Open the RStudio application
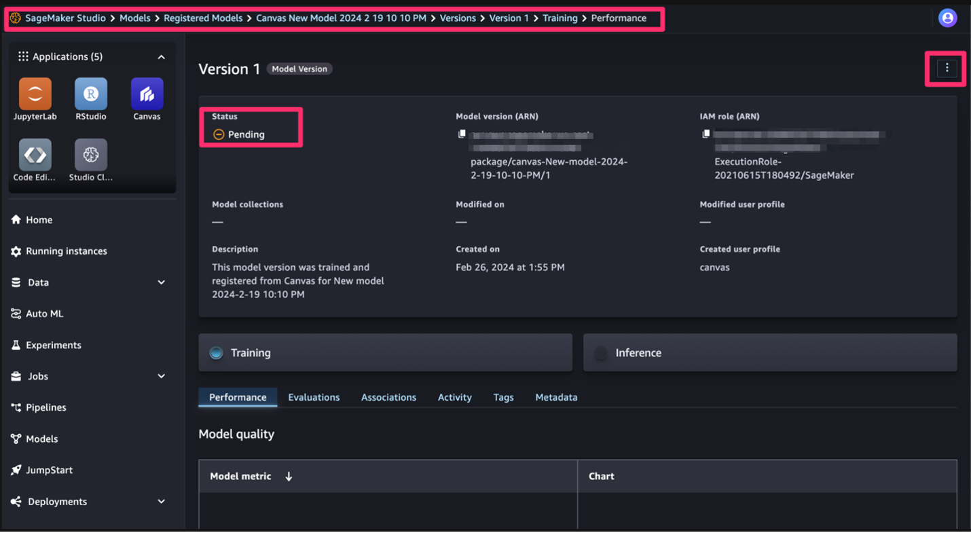Image resolution: width=971 pixels, height=535 pixels. click(91, 94)
